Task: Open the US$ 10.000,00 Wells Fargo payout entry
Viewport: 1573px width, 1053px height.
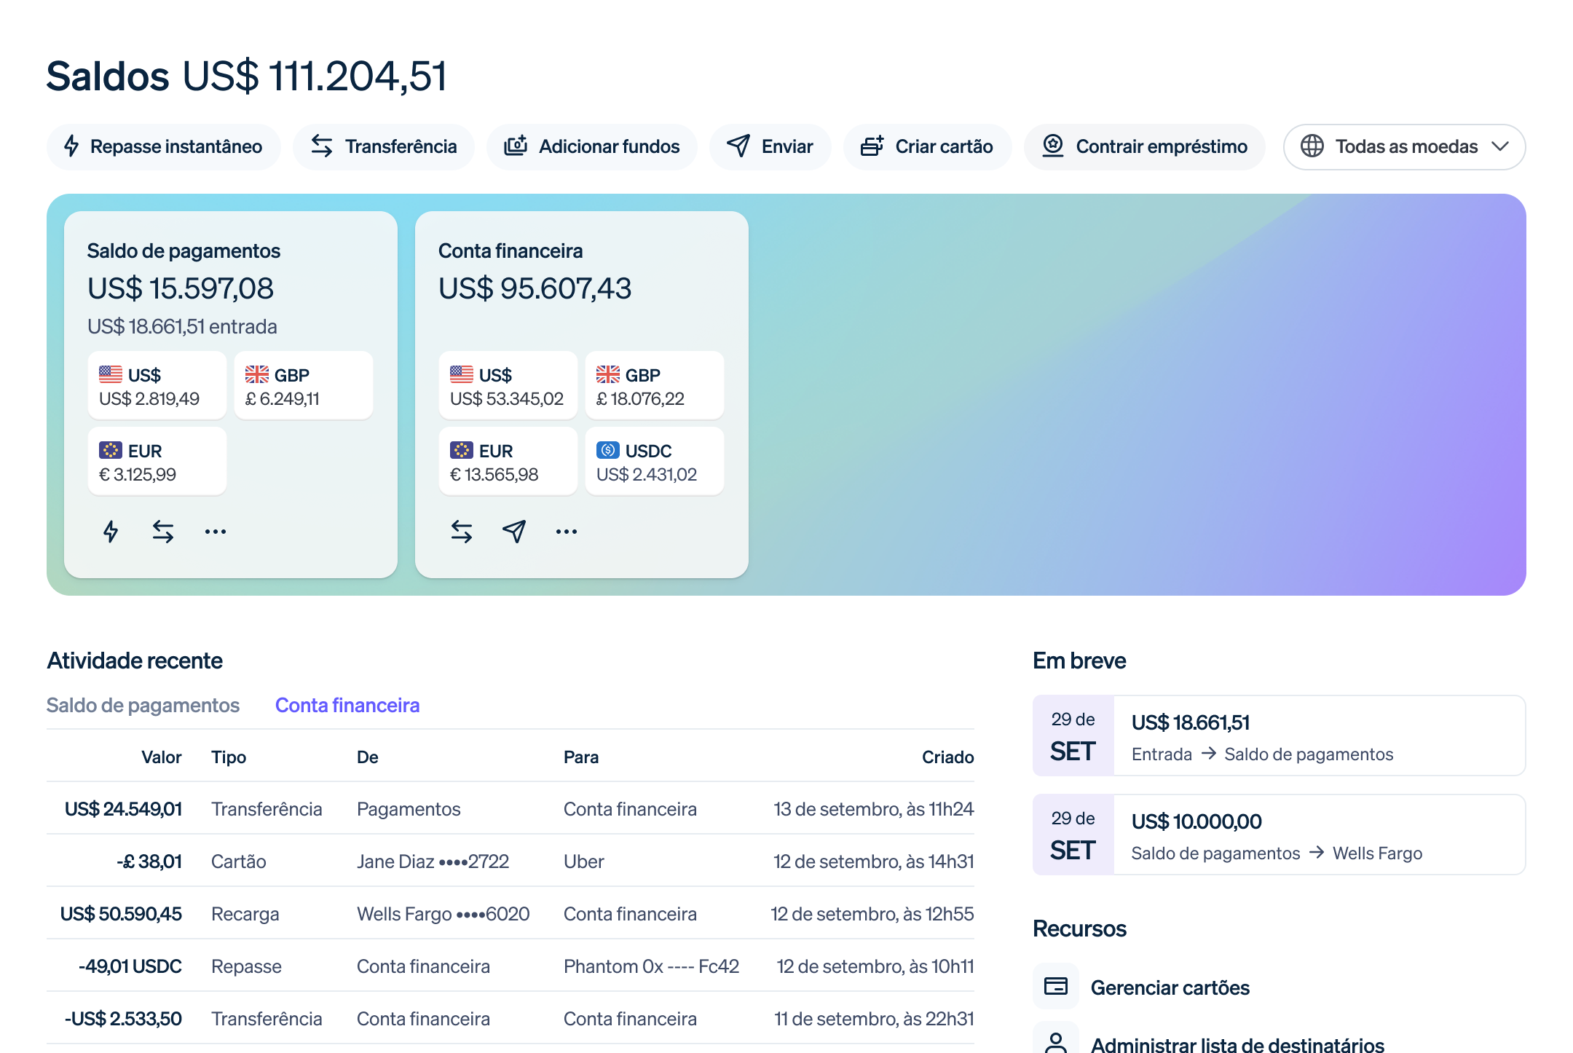Action: pyautogui.click(x=1277, y=835)
